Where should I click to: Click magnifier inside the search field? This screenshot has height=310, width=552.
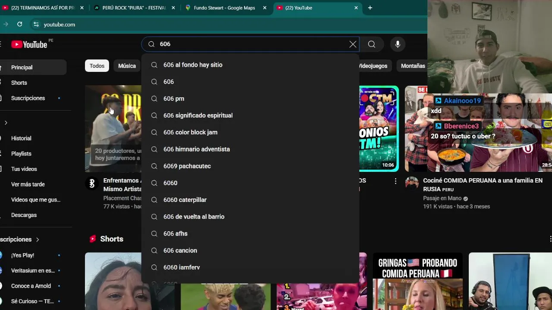(x=151, y=44)
